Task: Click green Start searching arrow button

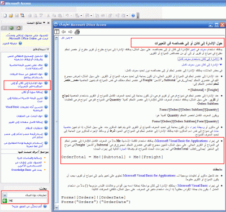Action: click(x=5, y=201)
